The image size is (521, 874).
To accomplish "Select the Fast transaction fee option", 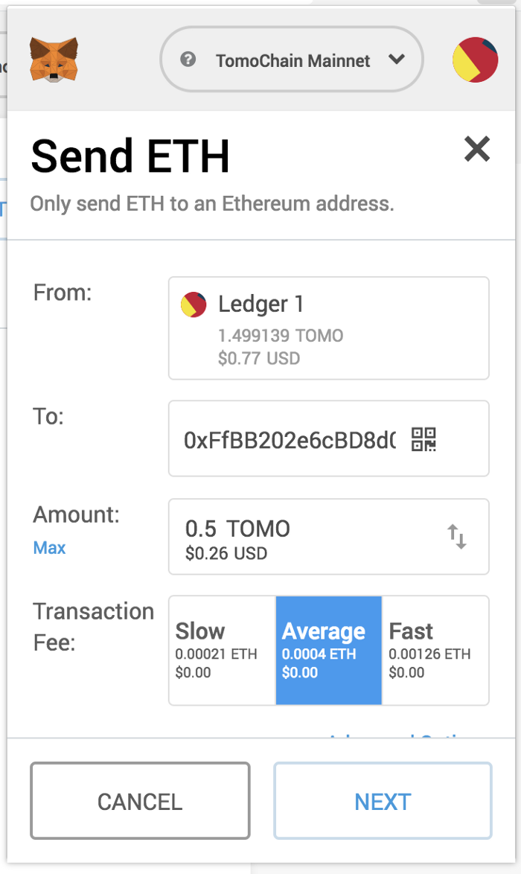I will 435,651.
